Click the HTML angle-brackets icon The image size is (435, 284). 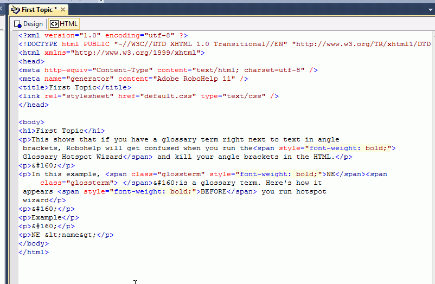54,24
